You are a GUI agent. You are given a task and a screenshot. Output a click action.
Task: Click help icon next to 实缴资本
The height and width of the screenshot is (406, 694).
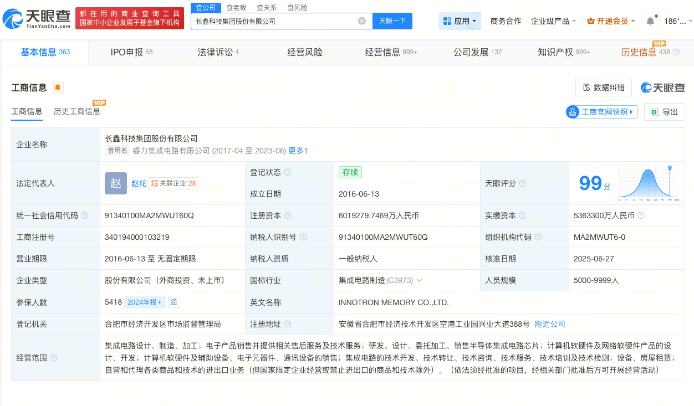[522, 215]
